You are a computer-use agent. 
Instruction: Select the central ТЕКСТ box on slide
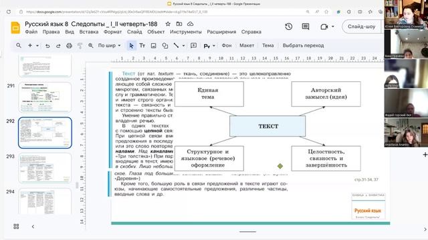[267, 126]
